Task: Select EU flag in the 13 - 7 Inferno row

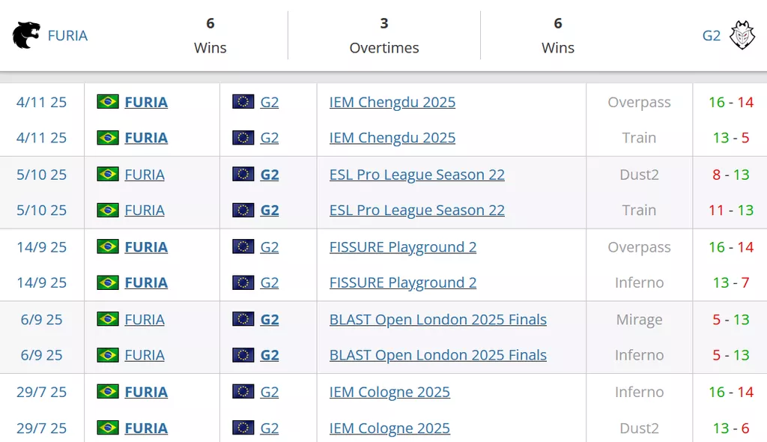Action: [x=243, y=282]
